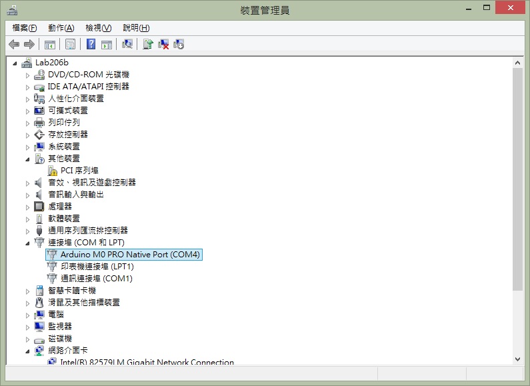This screenshot has height=386, width=530.
Task: Open the 說明(H) menu
Action: click(136, 28)
